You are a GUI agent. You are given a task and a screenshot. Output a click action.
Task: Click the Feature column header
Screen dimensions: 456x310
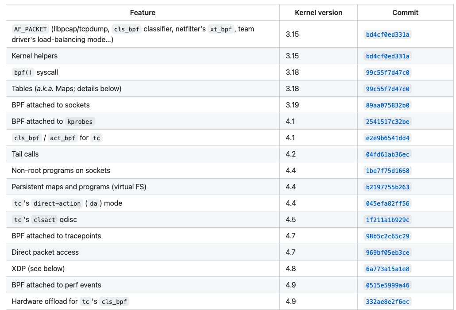tap(143, 13)
